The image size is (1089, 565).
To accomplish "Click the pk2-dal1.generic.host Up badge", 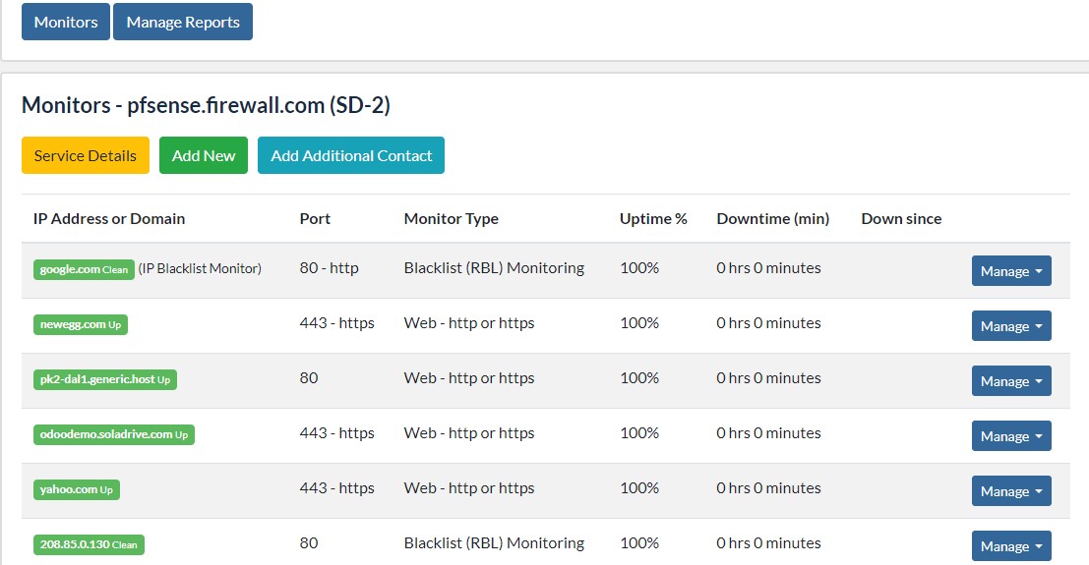I will click(x=105, y=379).
